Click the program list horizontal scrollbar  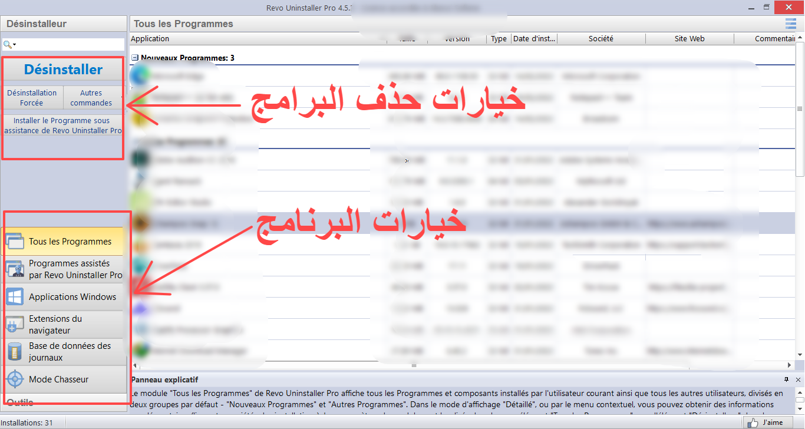[x=414, y=365]
